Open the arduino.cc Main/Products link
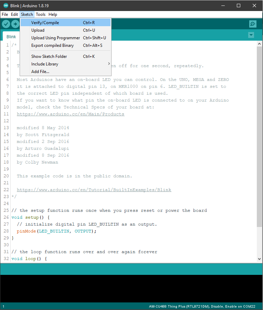This screenshot has height=310, width=263. tap(71, 114)
